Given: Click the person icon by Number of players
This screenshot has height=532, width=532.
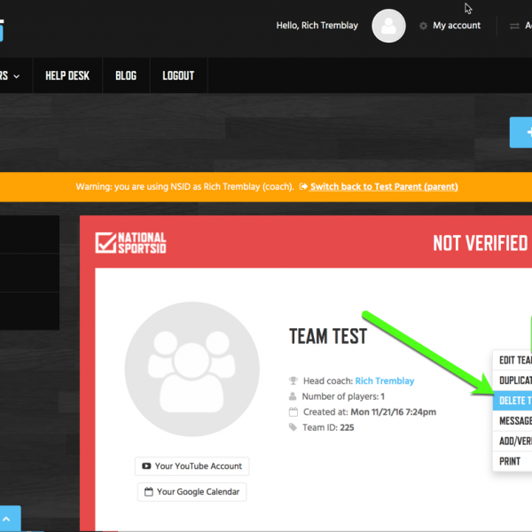Looking at the screenshot, I should tap(293, 396).
